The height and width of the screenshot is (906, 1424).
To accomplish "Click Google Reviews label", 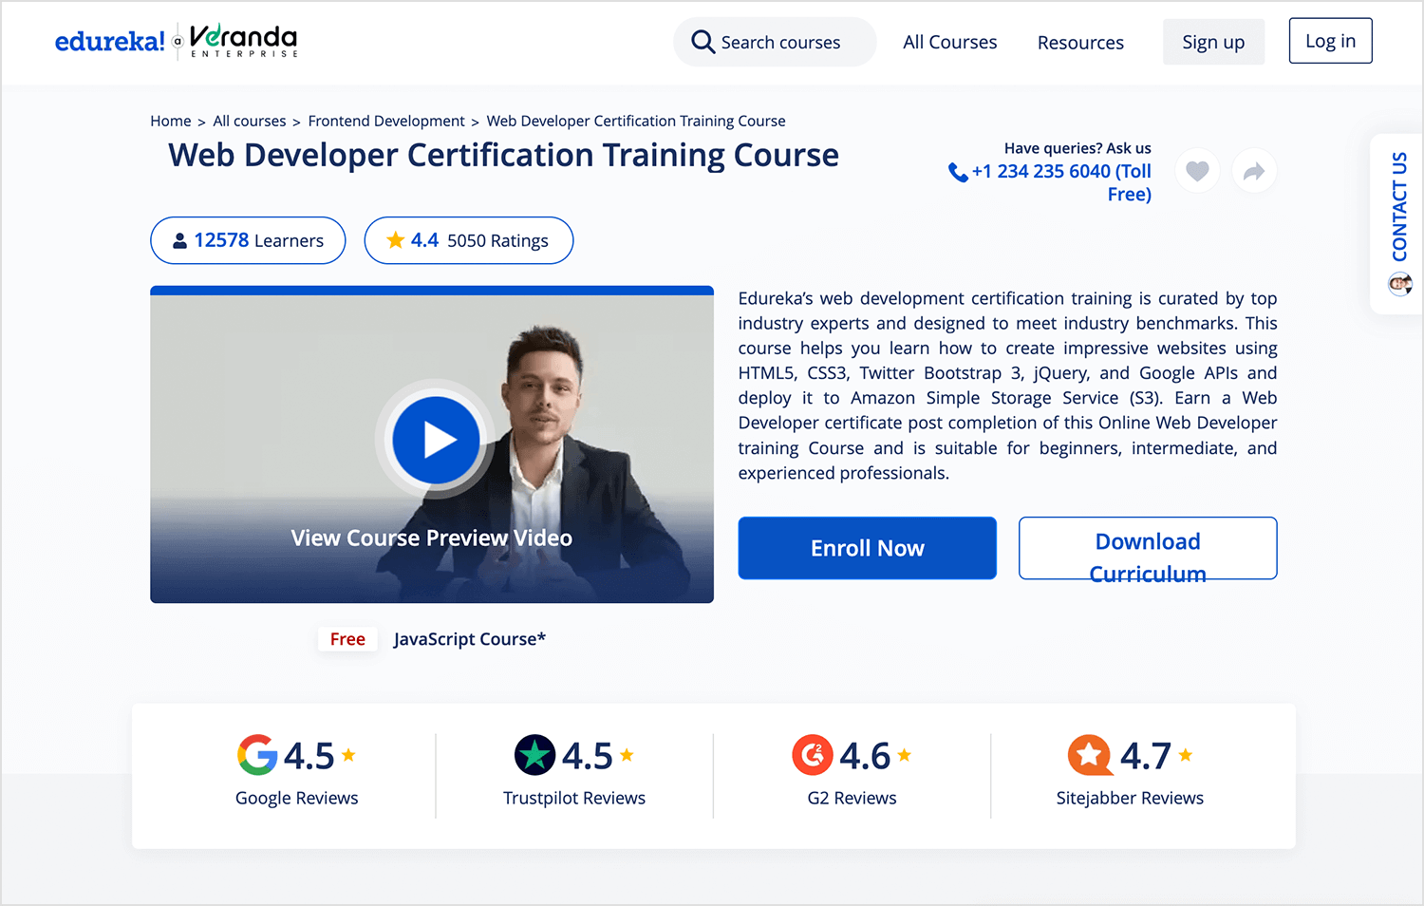I will [297, 798].
